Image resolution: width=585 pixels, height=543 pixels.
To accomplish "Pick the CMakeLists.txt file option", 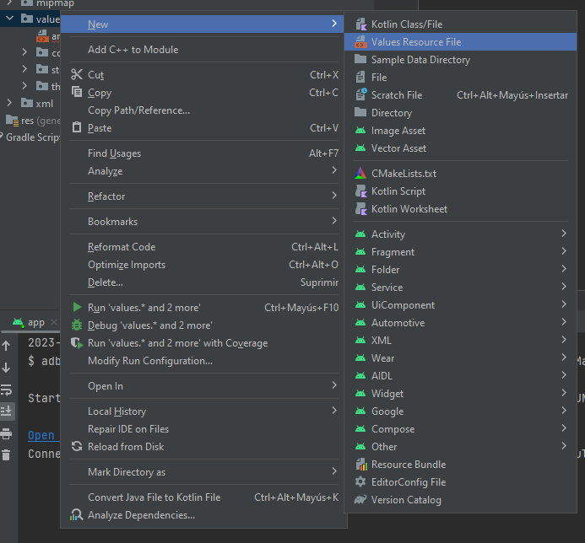I will coord(404,174).
